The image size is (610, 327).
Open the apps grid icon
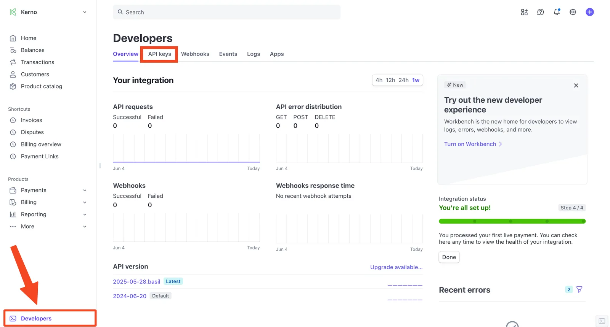pyautogui.click(x=524, y=12)
